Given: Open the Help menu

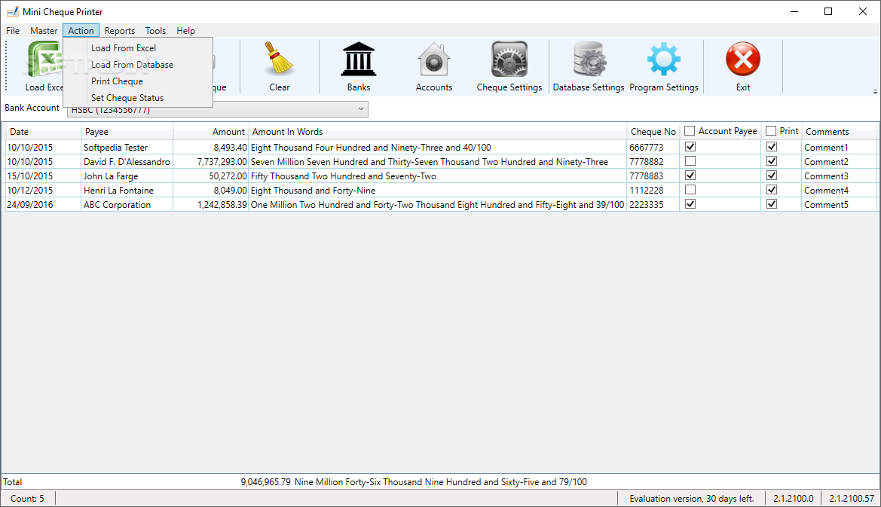Looking at the screenshot, I should [185, 31].
